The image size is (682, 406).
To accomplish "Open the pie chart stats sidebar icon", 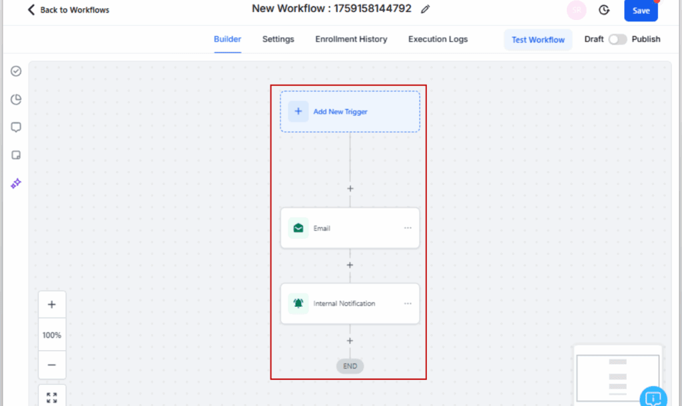I will [16, 99].
